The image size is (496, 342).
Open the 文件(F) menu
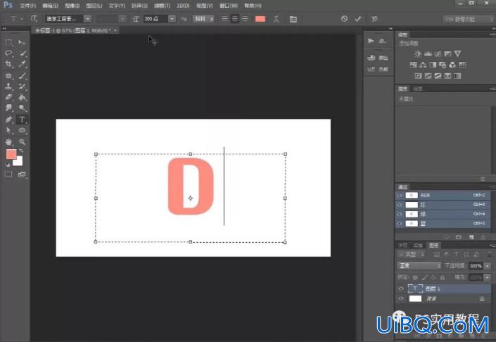[x=28, y=6]
